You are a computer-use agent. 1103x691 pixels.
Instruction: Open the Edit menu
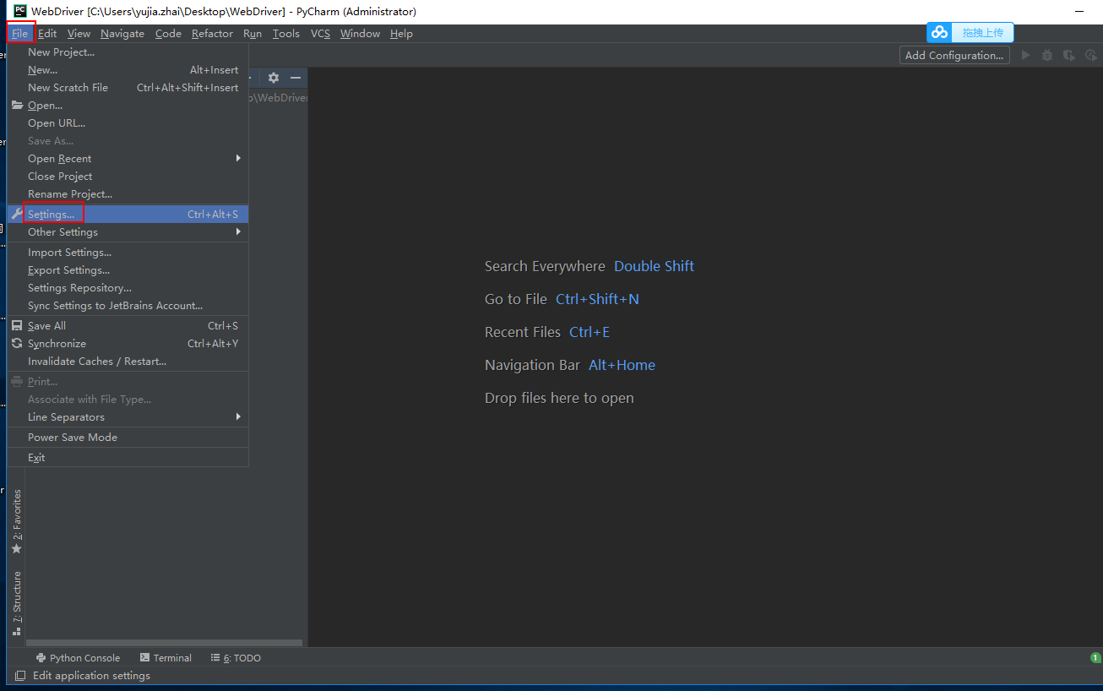(x=47, y=34)
